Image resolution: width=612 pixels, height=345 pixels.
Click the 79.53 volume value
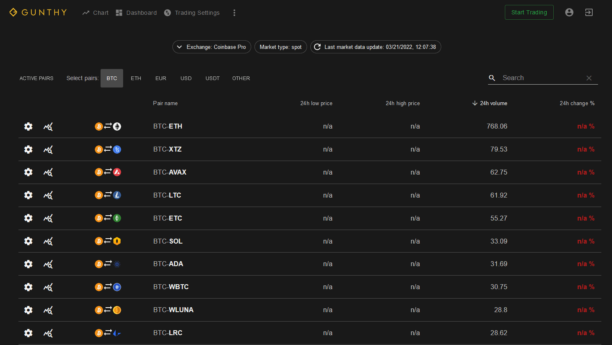coord(499,149)
